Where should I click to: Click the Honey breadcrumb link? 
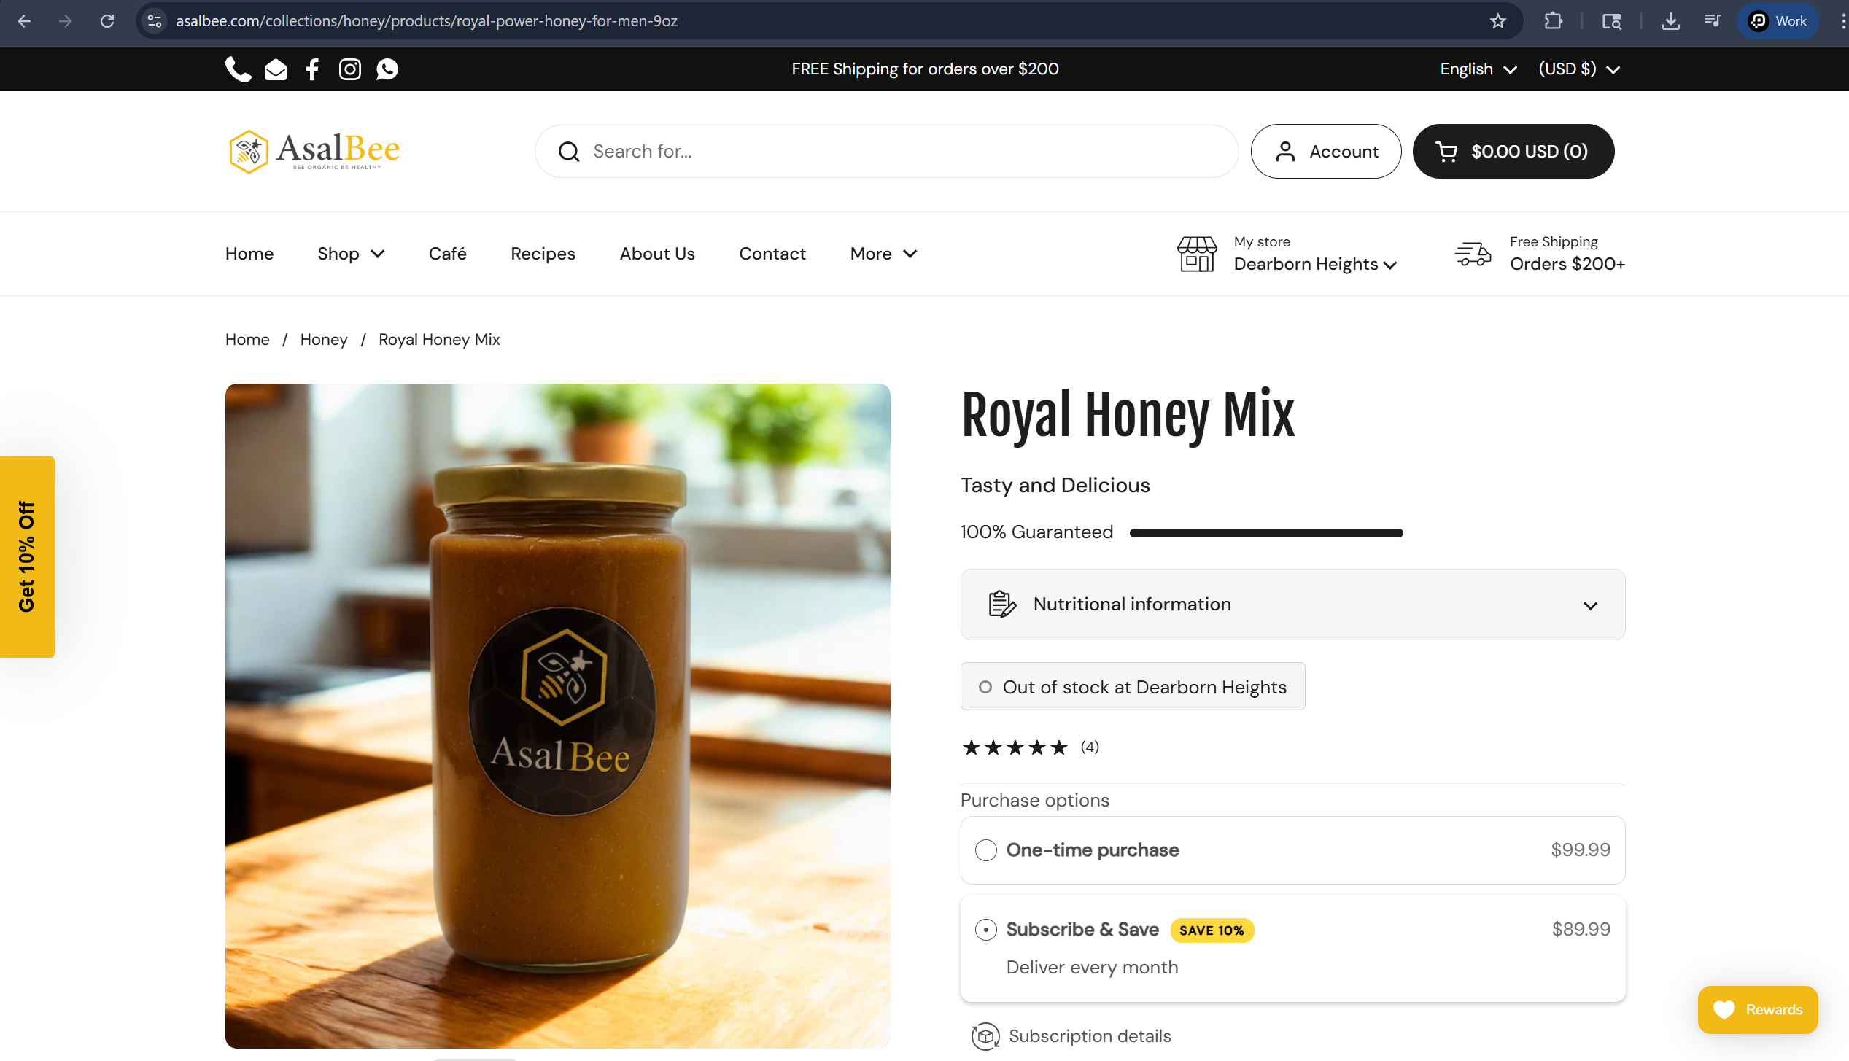[324, 340]
